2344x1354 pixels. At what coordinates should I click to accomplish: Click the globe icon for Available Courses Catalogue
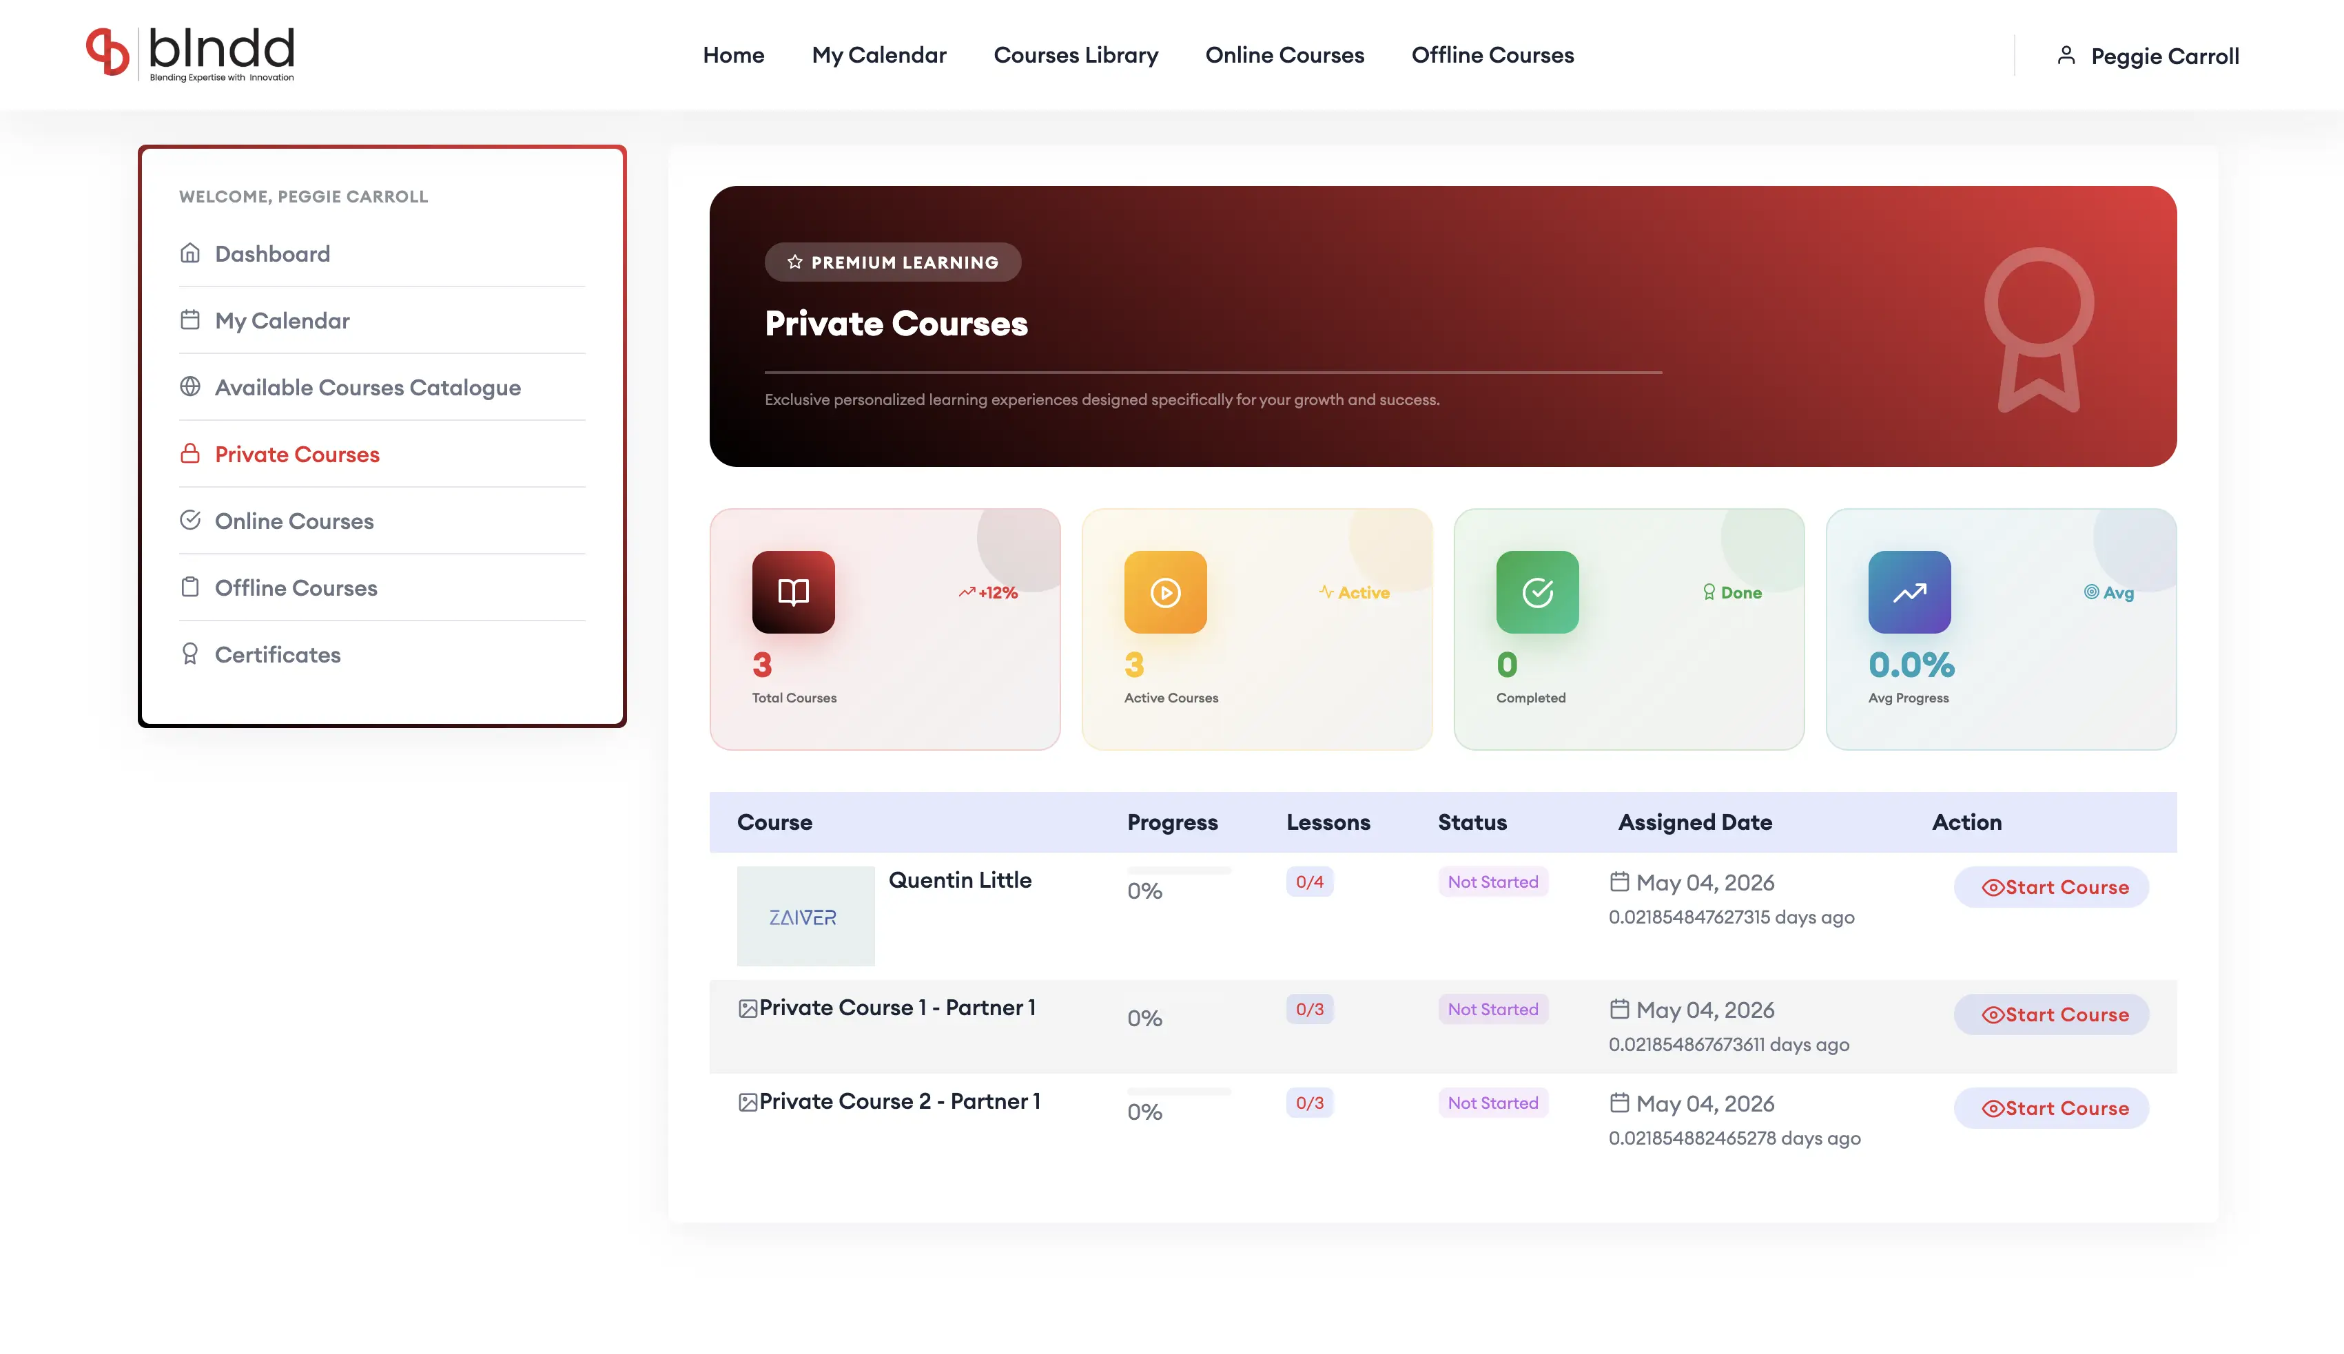[189, 386]
